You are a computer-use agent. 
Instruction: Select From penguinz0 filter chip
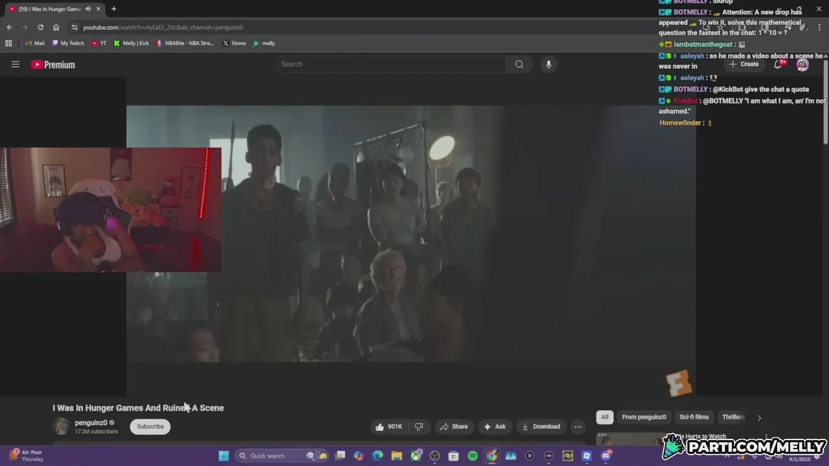[644, 417]
